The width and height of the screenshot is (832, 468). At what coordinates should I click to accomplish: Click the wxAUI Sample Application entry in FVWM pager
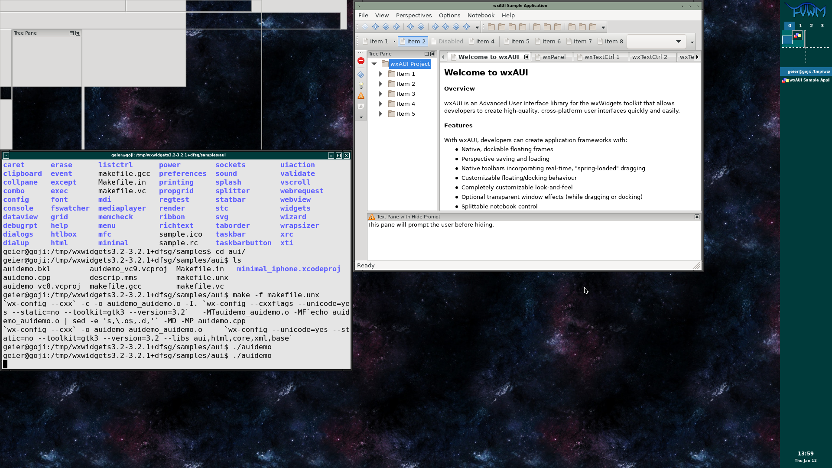806,80
